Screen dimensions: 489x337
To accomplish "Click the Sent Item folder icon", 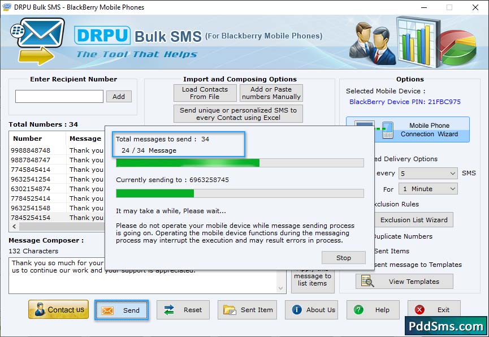I will pos(230,310).
